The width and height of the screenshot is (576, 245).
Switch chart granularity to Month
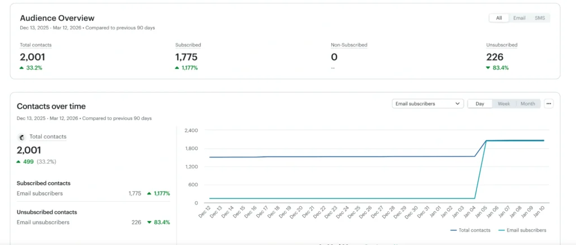coord(528,104)
